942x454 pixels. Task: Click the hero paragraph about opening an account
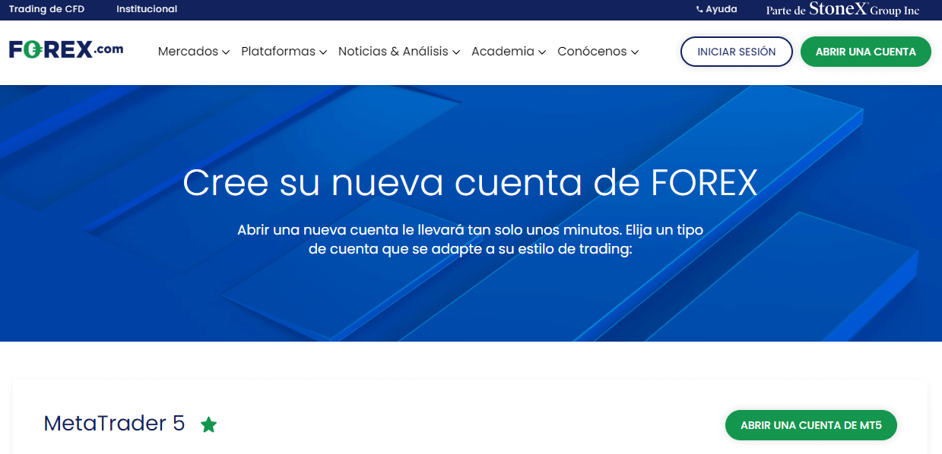pyautogui.click(x=470, y=239)
